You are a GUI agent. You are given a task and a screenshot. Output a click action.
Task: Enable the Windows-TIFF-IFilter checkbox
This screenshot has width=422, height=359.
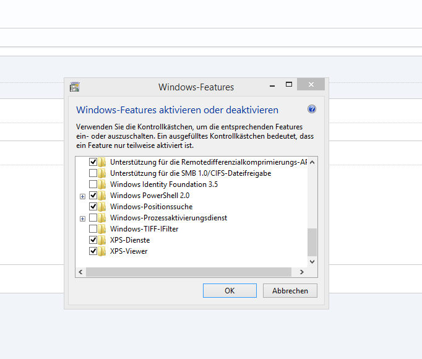pyautogui.click(x=93, y=229)
